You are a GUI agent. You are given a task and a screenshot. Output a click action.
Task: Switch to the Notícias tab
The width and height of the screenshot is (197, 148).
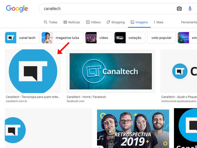(72, 22)
